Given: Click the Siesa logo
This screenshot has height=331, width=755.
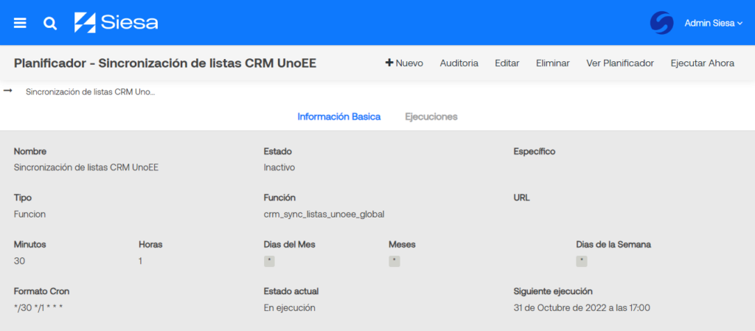Looking at the screenshot, I should click(x=116, y=23).
